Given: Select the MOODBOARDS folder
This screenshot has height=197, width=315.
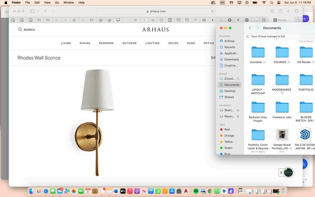Looking at the screenshot, I should click(282, 80).
